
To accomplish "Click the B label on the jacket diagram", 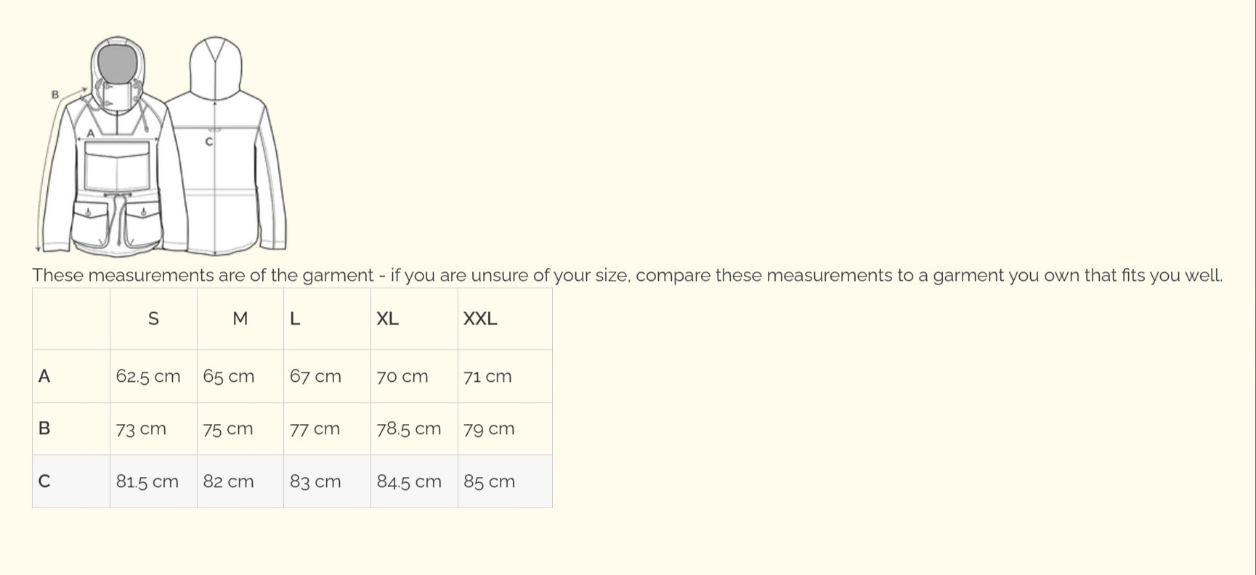I will tap(54, 94).
